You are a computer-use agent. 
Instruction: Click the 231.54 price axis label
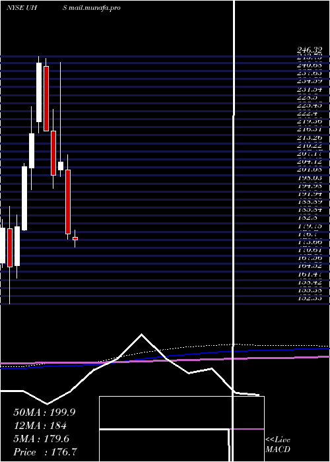point(310,89)
